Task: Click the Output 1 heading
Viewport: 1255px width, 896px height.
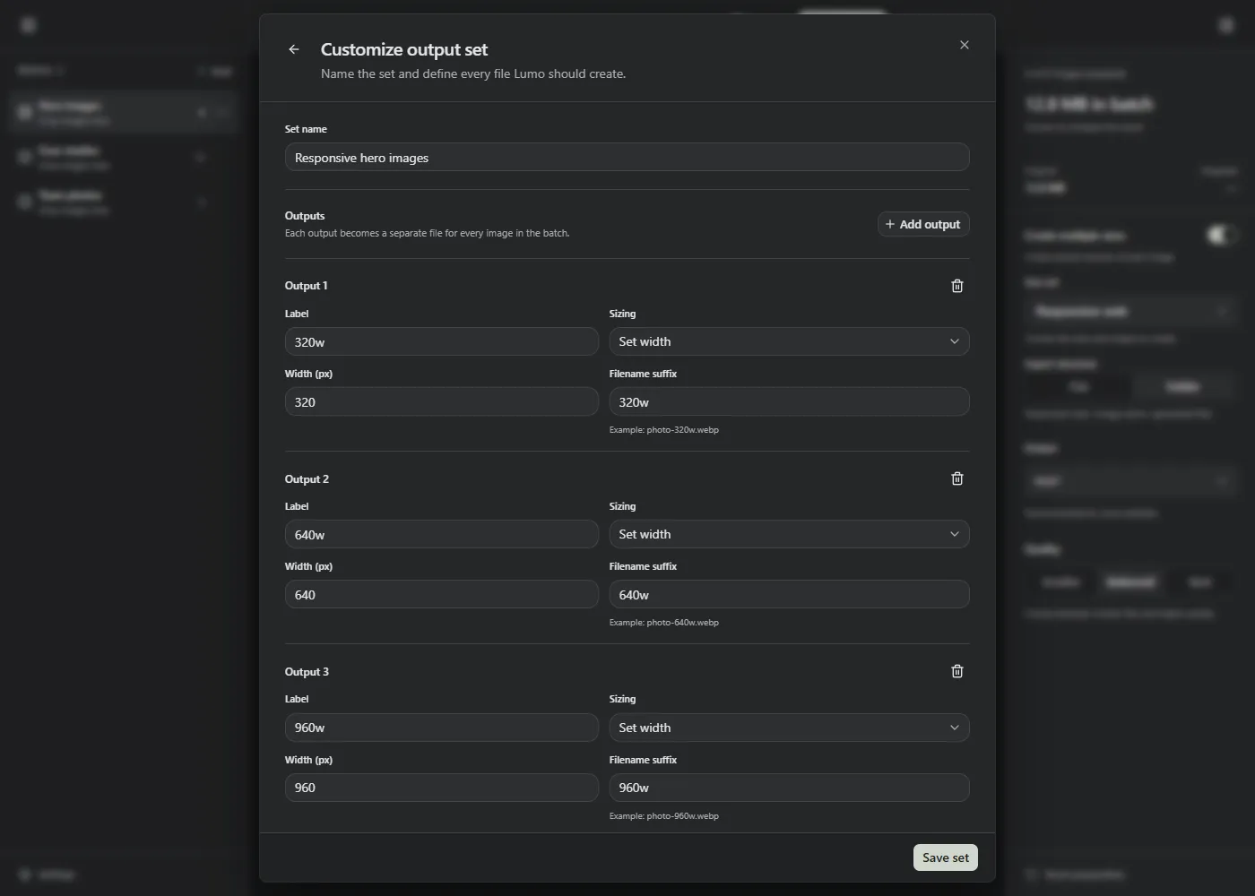Action: (307, 286)
